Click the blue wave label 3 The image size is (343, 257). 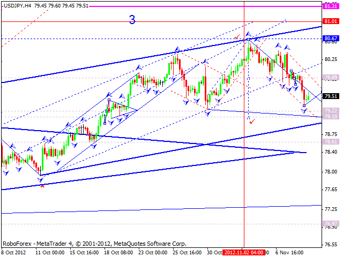tap(132, 21)
